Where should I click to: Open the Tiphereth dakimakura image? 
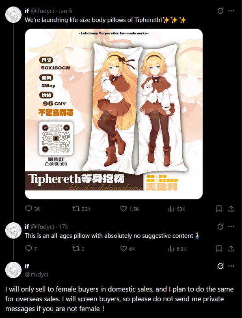(x=114, y=114)
